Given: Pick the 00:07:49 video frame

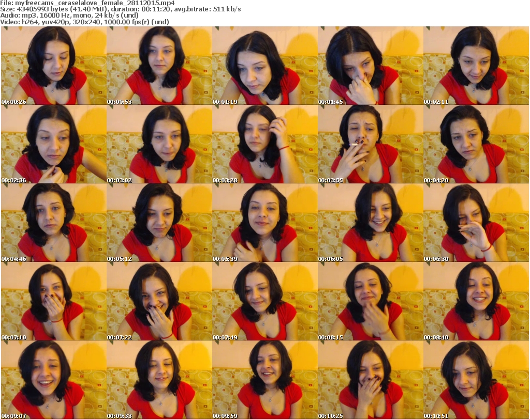Looking at the screenshot, I should [x=265, y=301].
